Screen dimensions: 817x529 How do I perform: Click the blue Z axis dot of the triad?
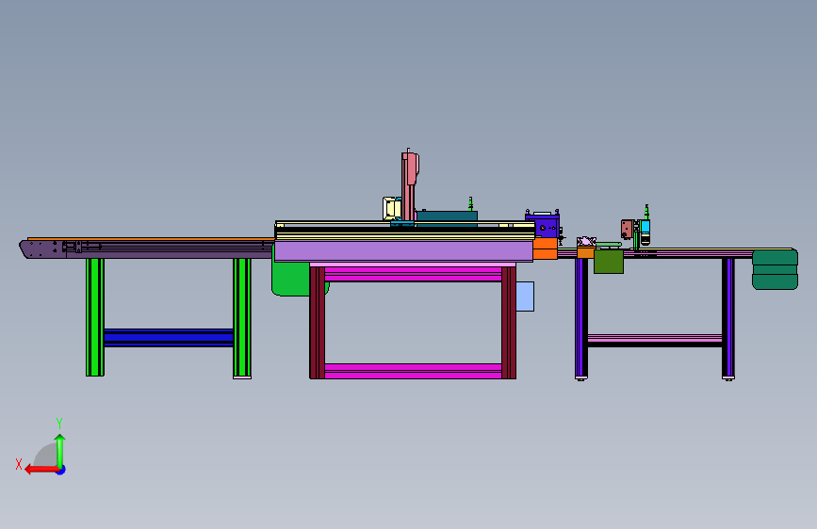(x=61, y=470)
